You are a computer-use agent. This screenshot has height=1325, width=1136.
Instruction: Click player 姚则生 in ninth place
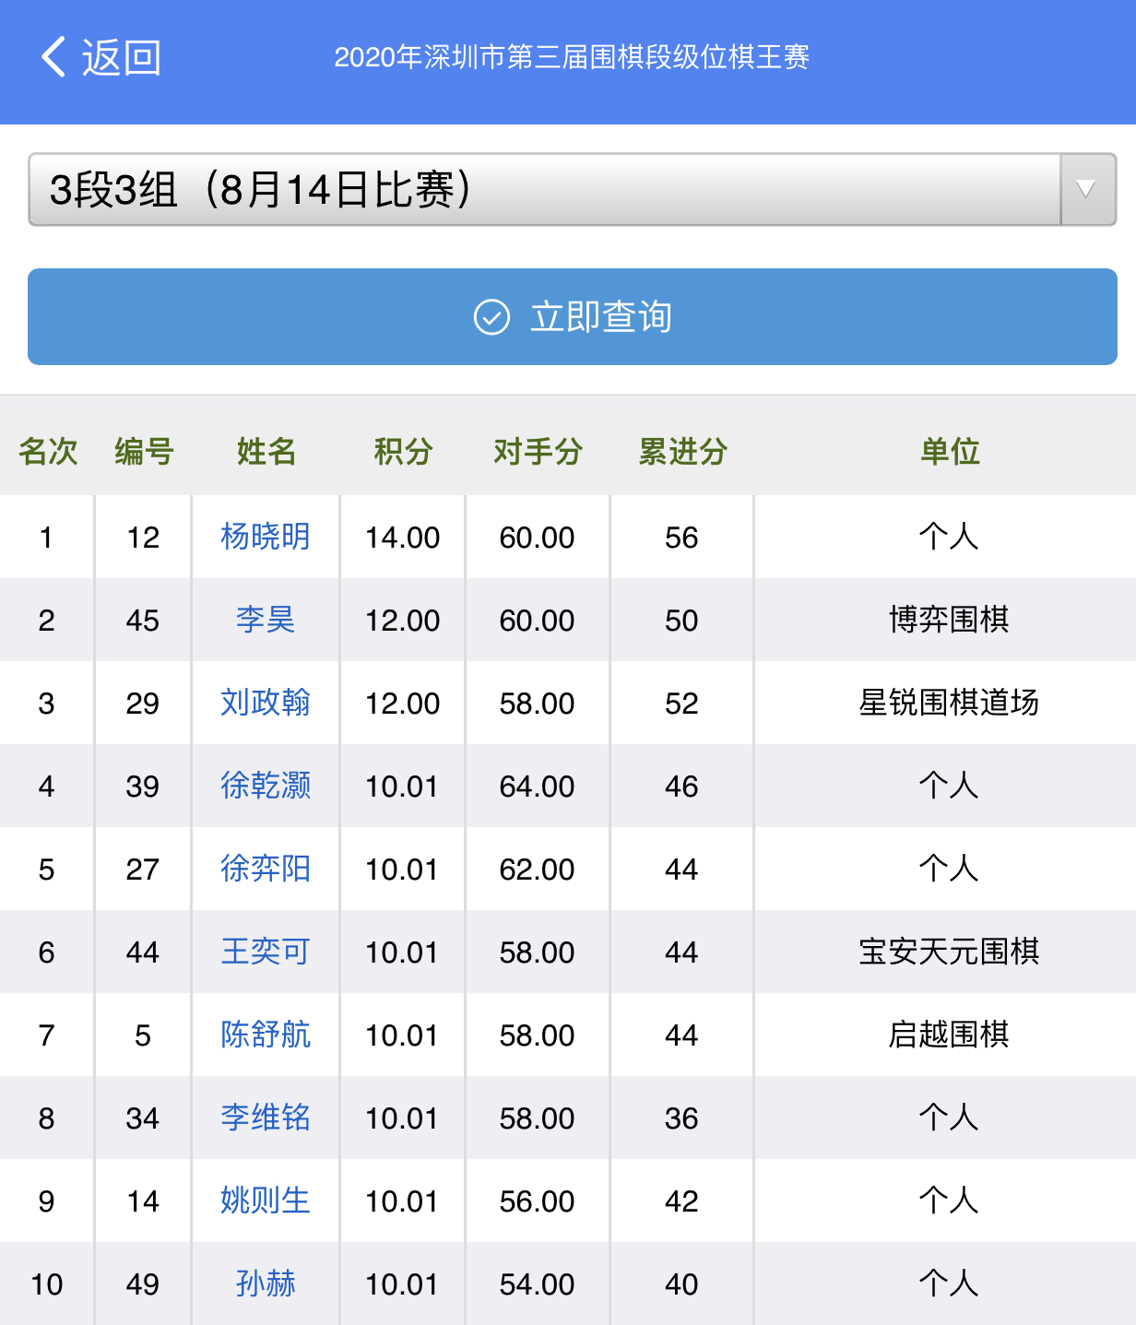pyautogui.click(x=265, y=1201)
